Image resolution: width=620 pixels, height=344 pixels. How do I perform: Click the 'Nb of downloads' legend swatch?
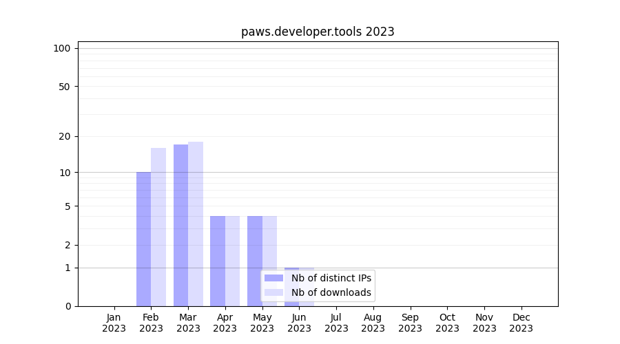(x=273, y=293)
